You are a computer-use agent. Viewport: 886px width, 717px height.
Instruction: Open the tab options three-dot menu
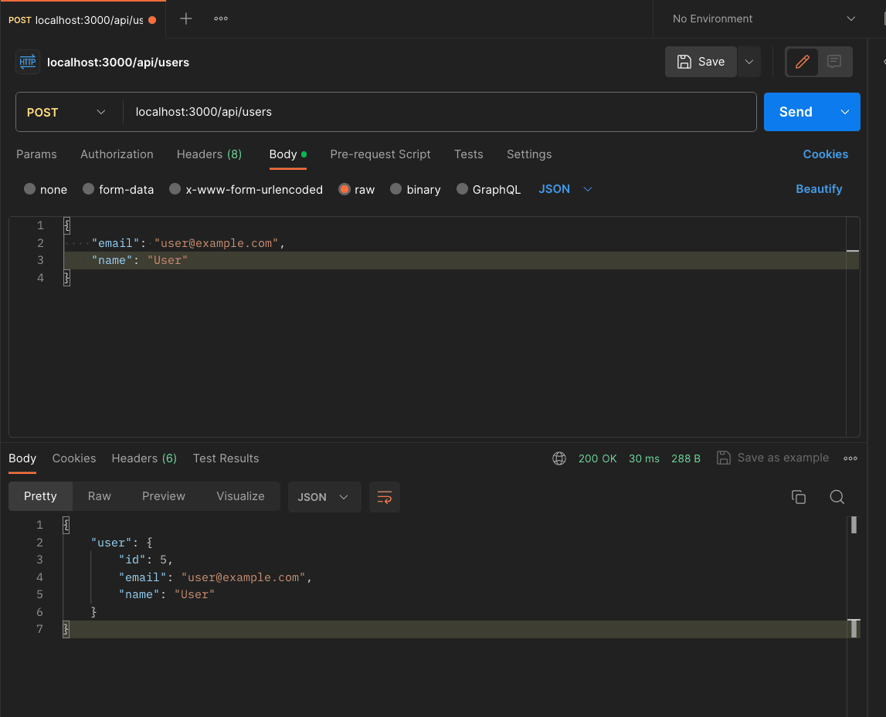(221, 19)
